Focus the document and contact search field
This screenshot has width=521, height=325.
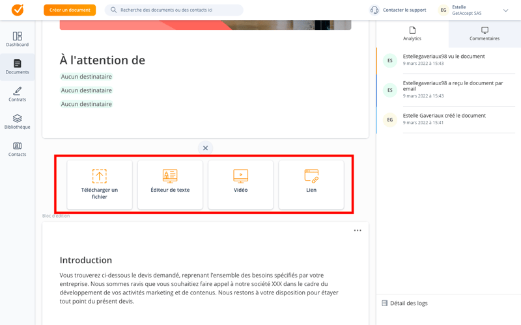174,10
